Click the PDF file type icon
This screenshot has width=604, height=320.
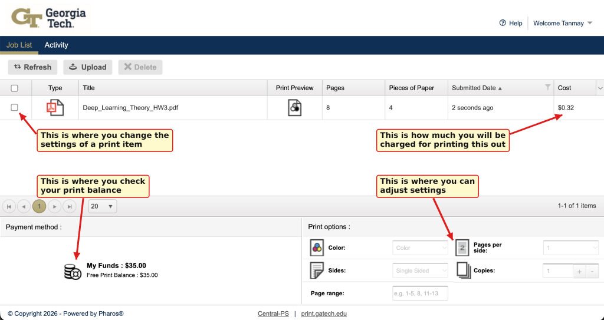[x=55, y=108]
